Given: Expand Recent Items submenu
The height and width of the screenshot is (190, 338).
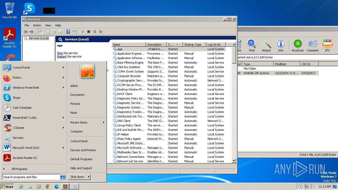Looking at the screenshot, I should coord(87,122).
